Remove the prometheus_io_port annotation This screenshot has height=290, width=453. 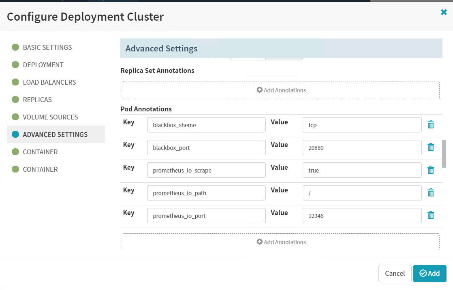coord(431,215)
